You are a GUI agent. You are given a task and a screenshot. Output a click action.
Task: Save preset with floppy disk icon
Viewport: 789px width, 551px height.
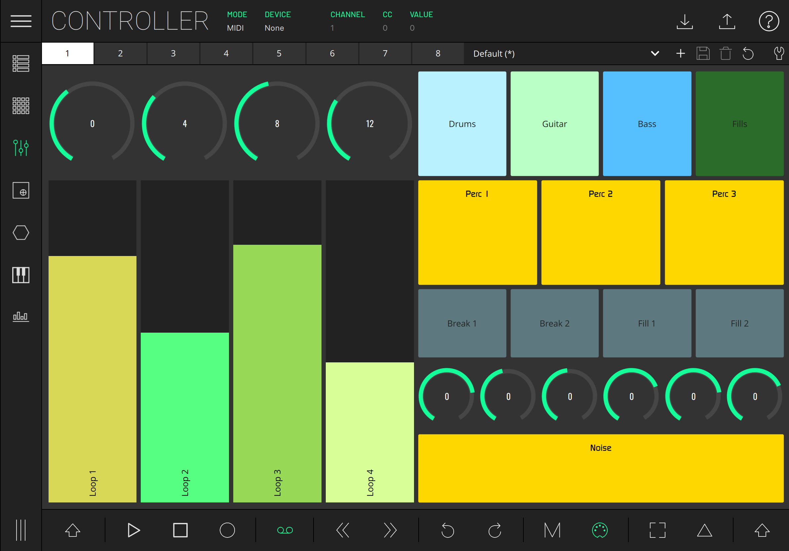(703, 53)
